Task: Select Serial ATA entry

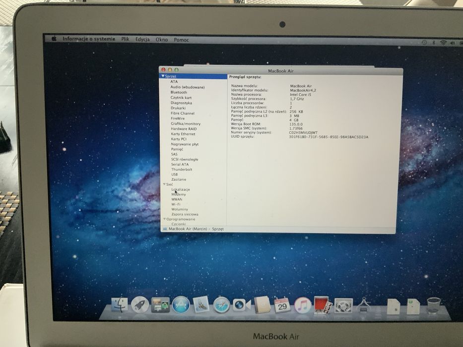Action: pos(180,164)
